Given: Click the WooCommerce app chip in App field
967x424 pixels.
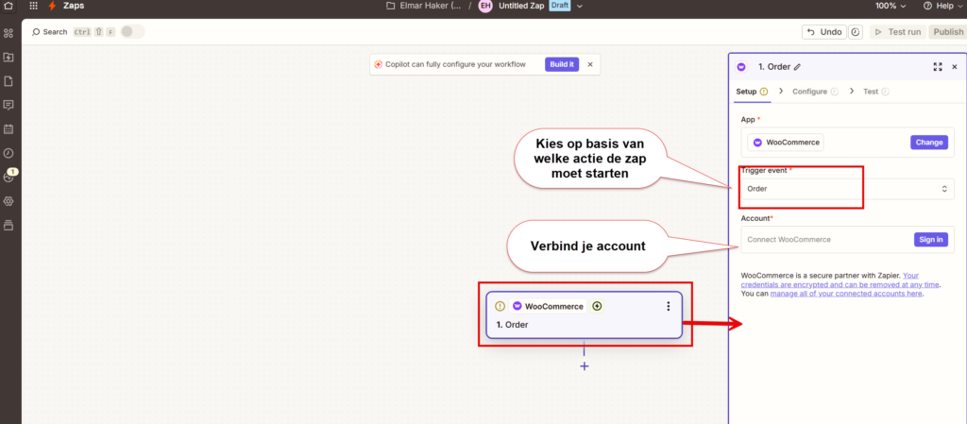Looking at the screenshot, I should click(785, 143).
